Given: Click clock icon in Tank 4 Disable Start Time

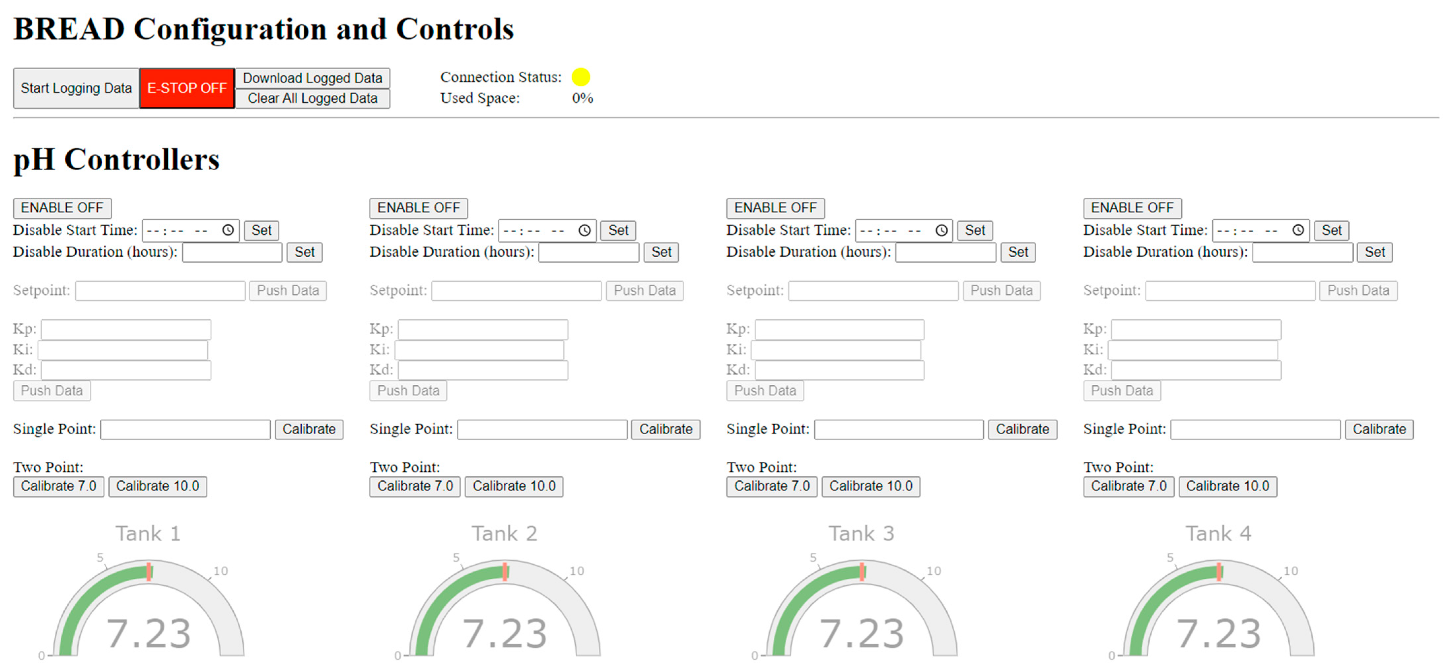Looking at the screenshot, I should click(1298, 230).
